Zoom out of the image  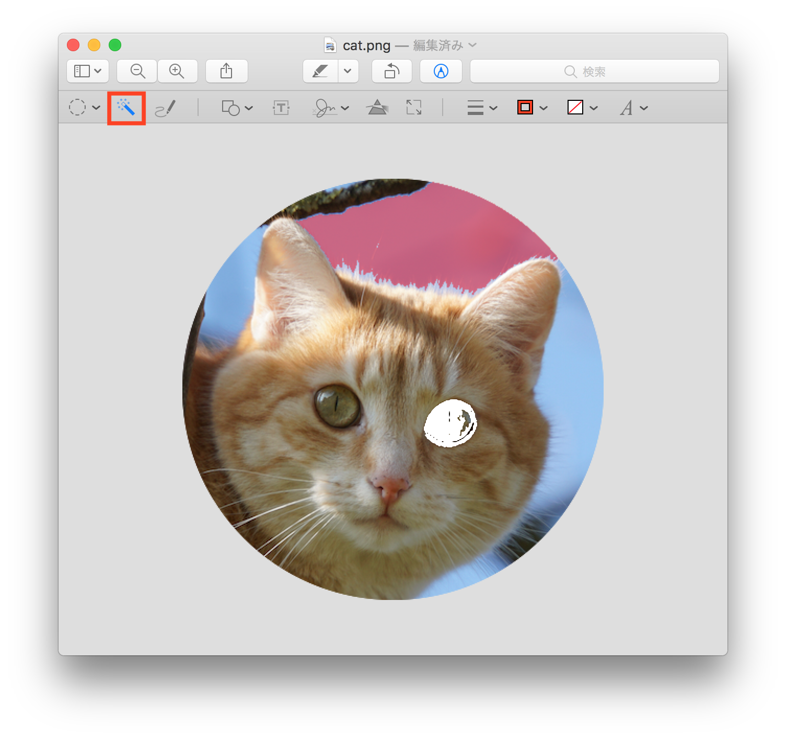pos(137,71)
